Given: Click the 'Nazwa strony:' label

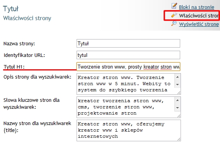Looking at the screenshot, I should (19, 44).
